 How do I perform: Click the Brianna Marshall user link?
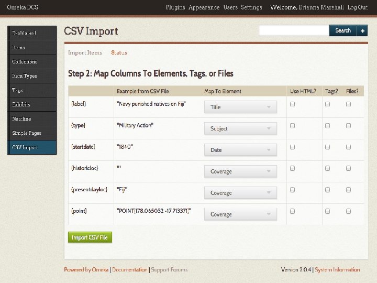coord(321,7)
